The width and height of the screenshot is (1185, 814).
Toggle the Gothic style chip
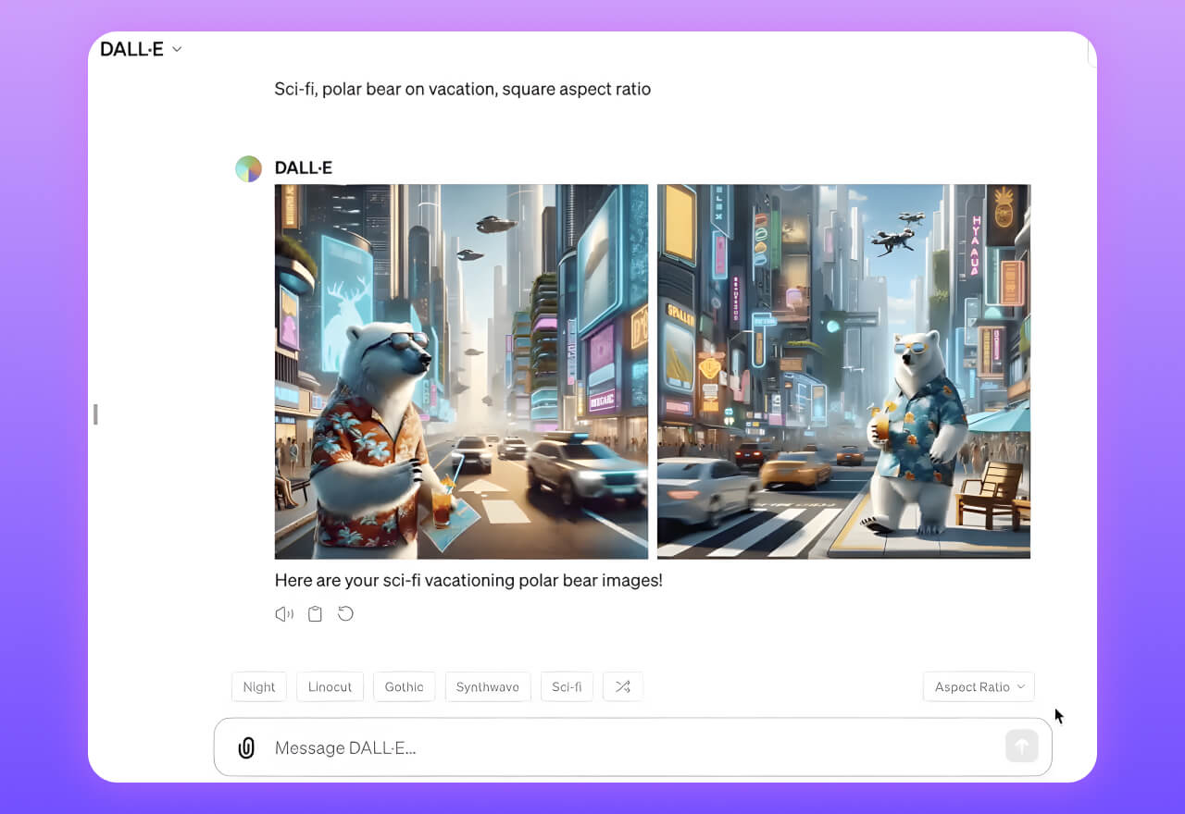tap(404, 686)
